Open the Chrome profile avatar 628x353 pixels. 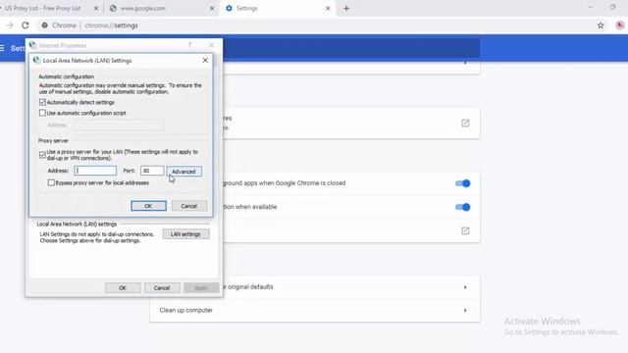(x=619, y=25)
